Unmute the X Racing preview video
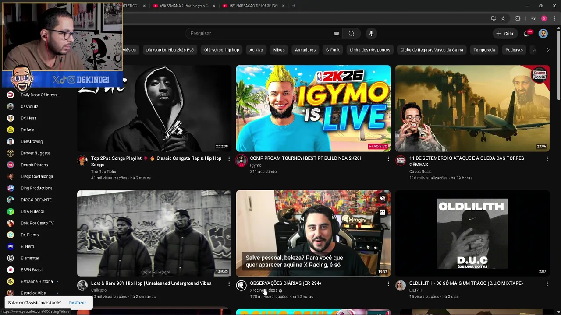Screen dimensions: 561x315 coord(382,199)
